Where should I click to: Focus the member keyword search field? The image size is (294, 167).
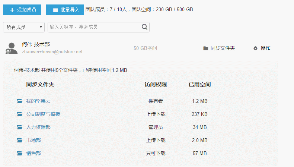[94, 27]
